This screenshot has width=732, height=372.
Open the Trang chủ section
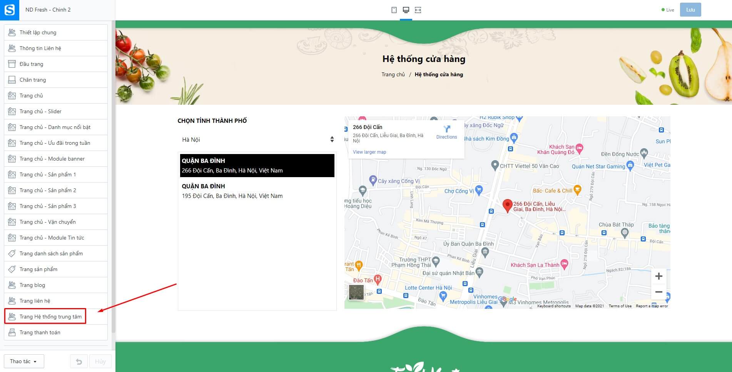56,96
